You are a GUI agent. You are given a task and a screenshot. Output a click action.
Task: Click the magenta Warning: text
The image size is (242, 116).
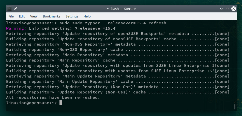pos(16,28)
